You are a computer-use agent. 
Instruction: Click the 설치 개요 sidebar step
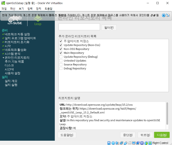point(11,81)
